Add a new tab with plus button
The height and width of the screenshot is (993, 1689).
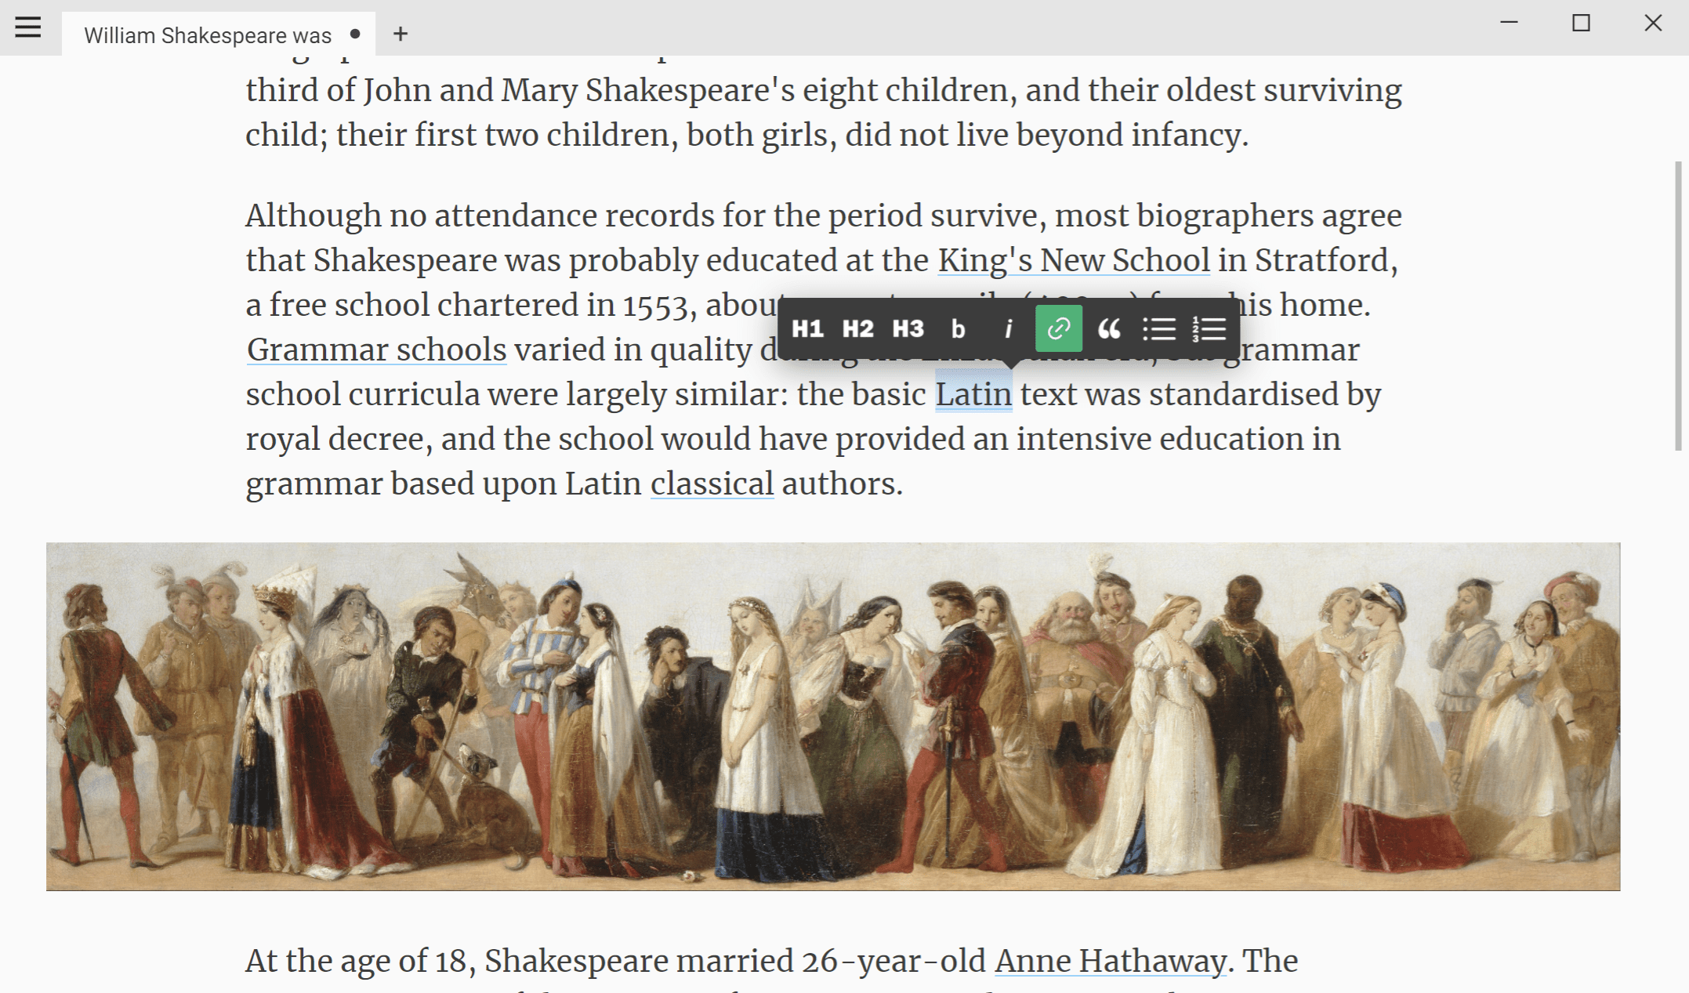point(401,34)
